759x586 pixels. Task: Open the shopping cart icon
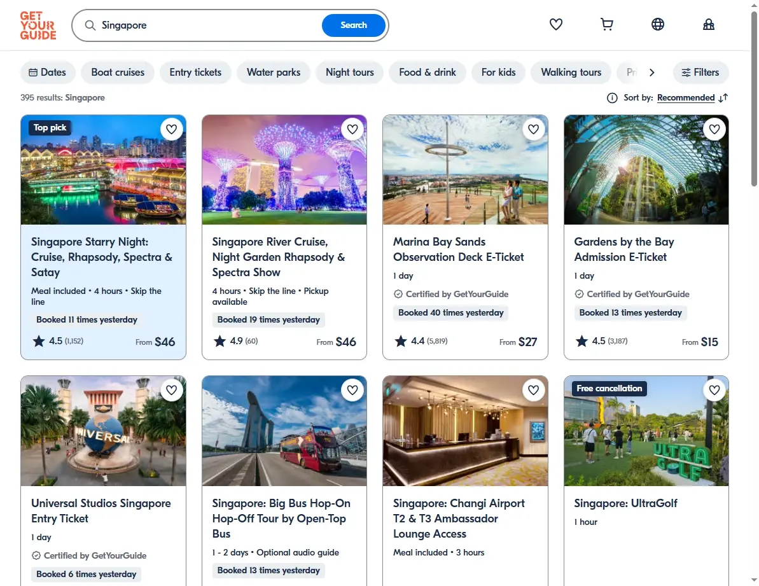(606, 24)
